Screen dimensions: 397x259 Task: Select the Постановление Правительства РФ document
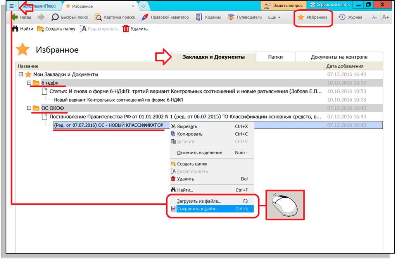tap(185, 116)
